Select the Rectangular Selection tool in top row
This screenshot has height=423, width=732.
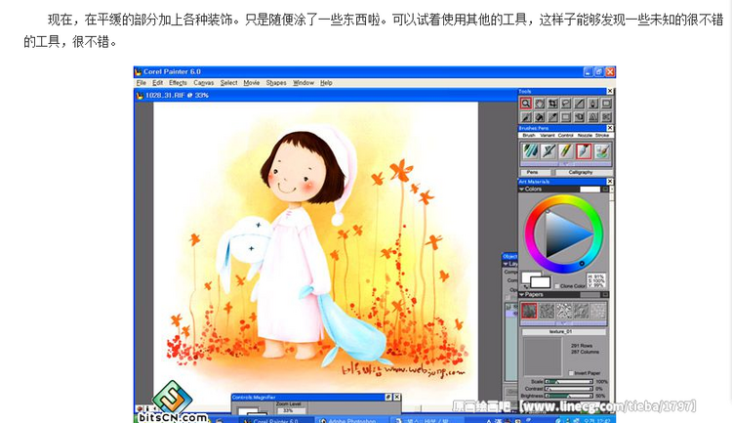pyautogui.click(x=606, y=104)
